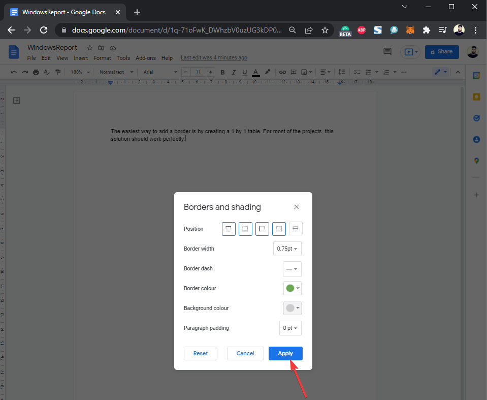Screen dimensions: 487x400
Task: Open the comment history icon
Action: click(x=387, y=52)
